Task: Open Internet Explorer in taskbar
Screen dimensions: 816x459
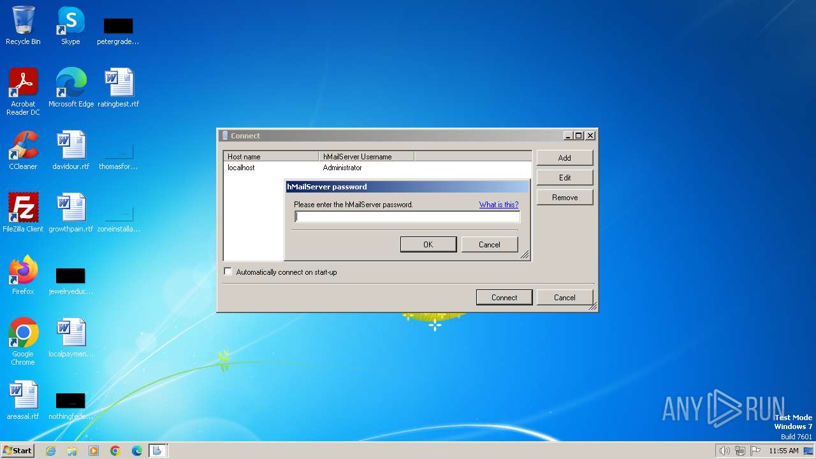Action: tap(50, 451)
